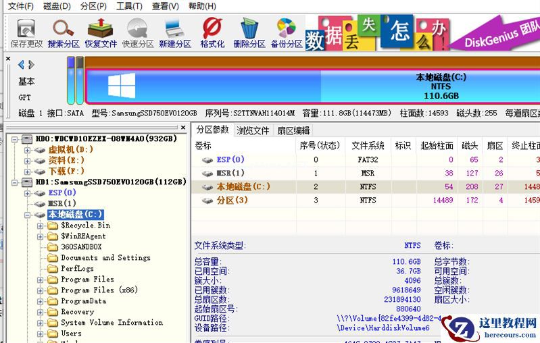Click the small MSR partition bar in disk map
The image size is (540, 343).
[x=80, y=80]
